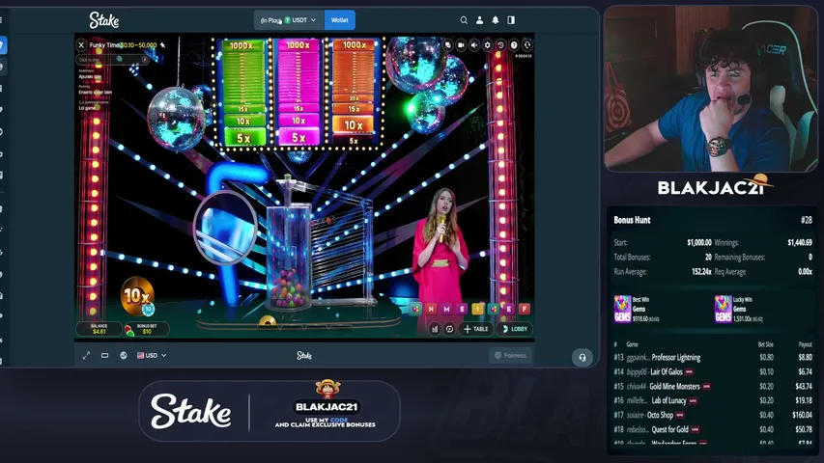Toggle the sidebar panel icon in header
This screenshot has height=463, width=824.
coord(511,20)
